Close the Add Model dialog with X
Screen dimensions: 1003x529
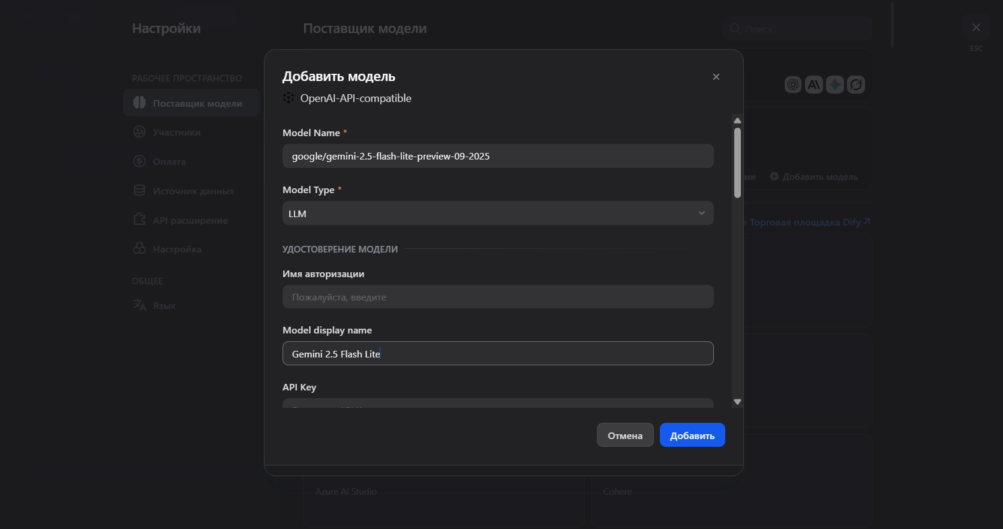coord(716,77)
